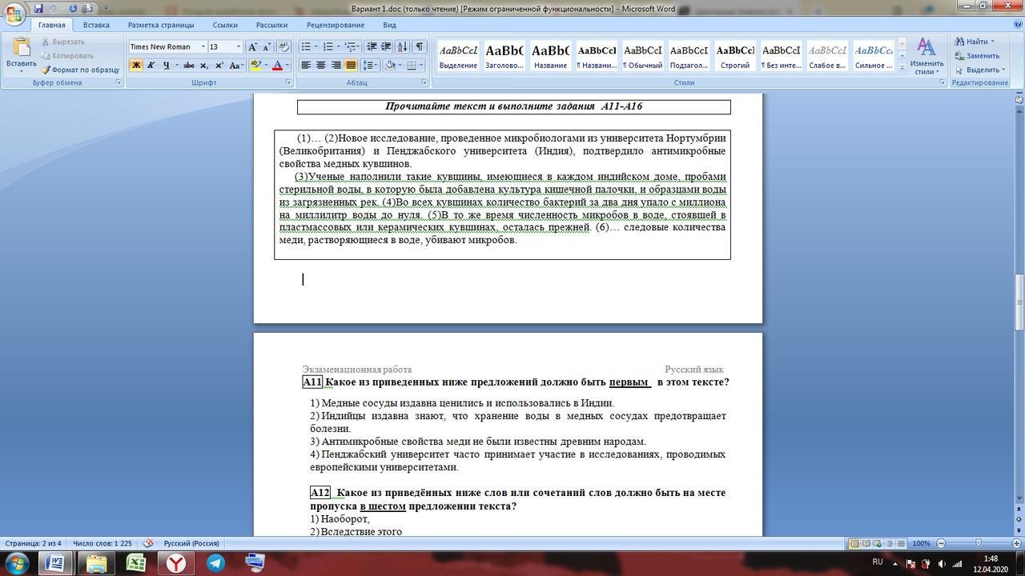Toggle underline (Ч) formatting
The width and height of the screenshot is (1025, 576).
[x=166, y=66]
